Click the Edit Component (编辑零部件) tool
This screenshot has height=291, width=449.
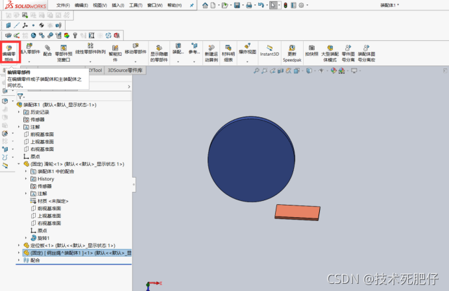9,52
